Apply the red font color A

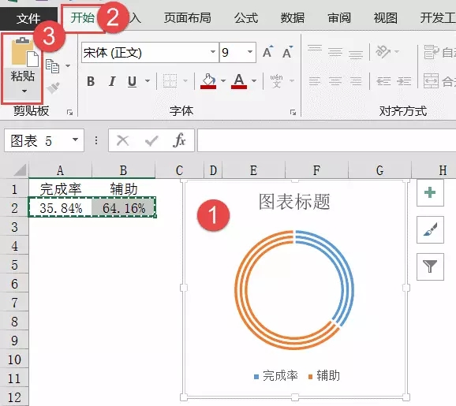pos(239,81)
